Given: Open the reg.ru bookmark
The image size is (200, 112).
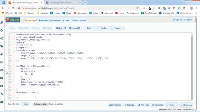Looking at the screenshot, I should click(119, 13).
